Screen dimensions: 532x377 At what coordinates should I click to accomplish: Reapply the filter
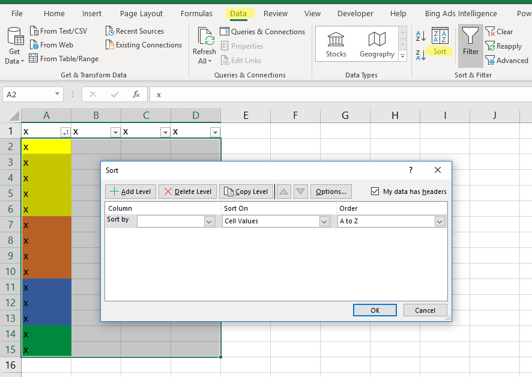click(503, 46)
